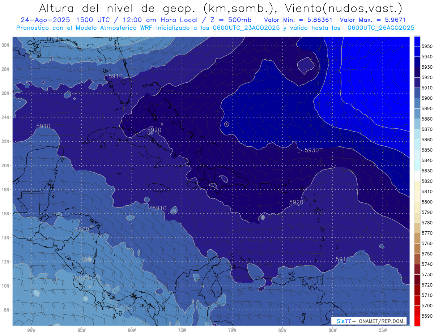Click the 5930 contour label on the map
The image size is (434, 335).
[x=311, y=150]
